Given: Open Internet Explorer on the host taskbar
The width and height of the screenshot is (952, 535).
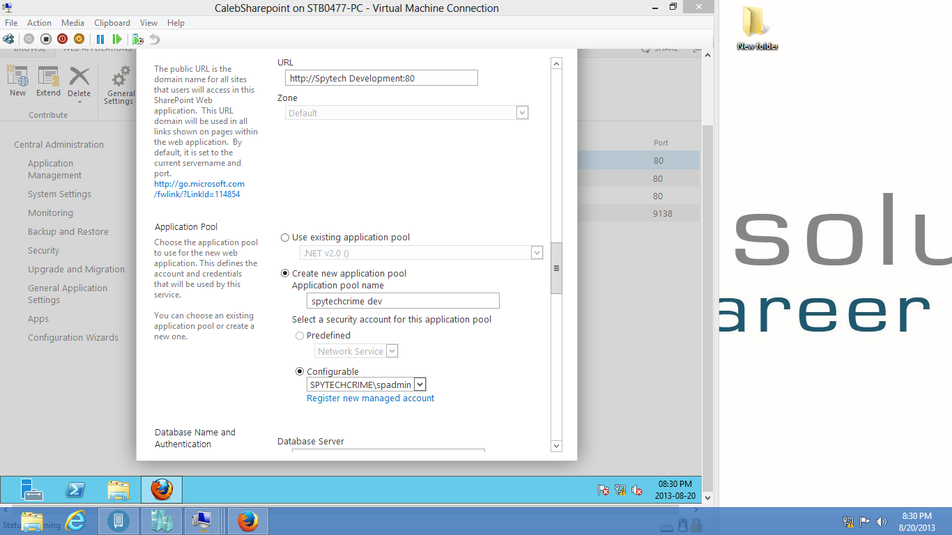Looking at the screenshot, I should coord(75,521).
